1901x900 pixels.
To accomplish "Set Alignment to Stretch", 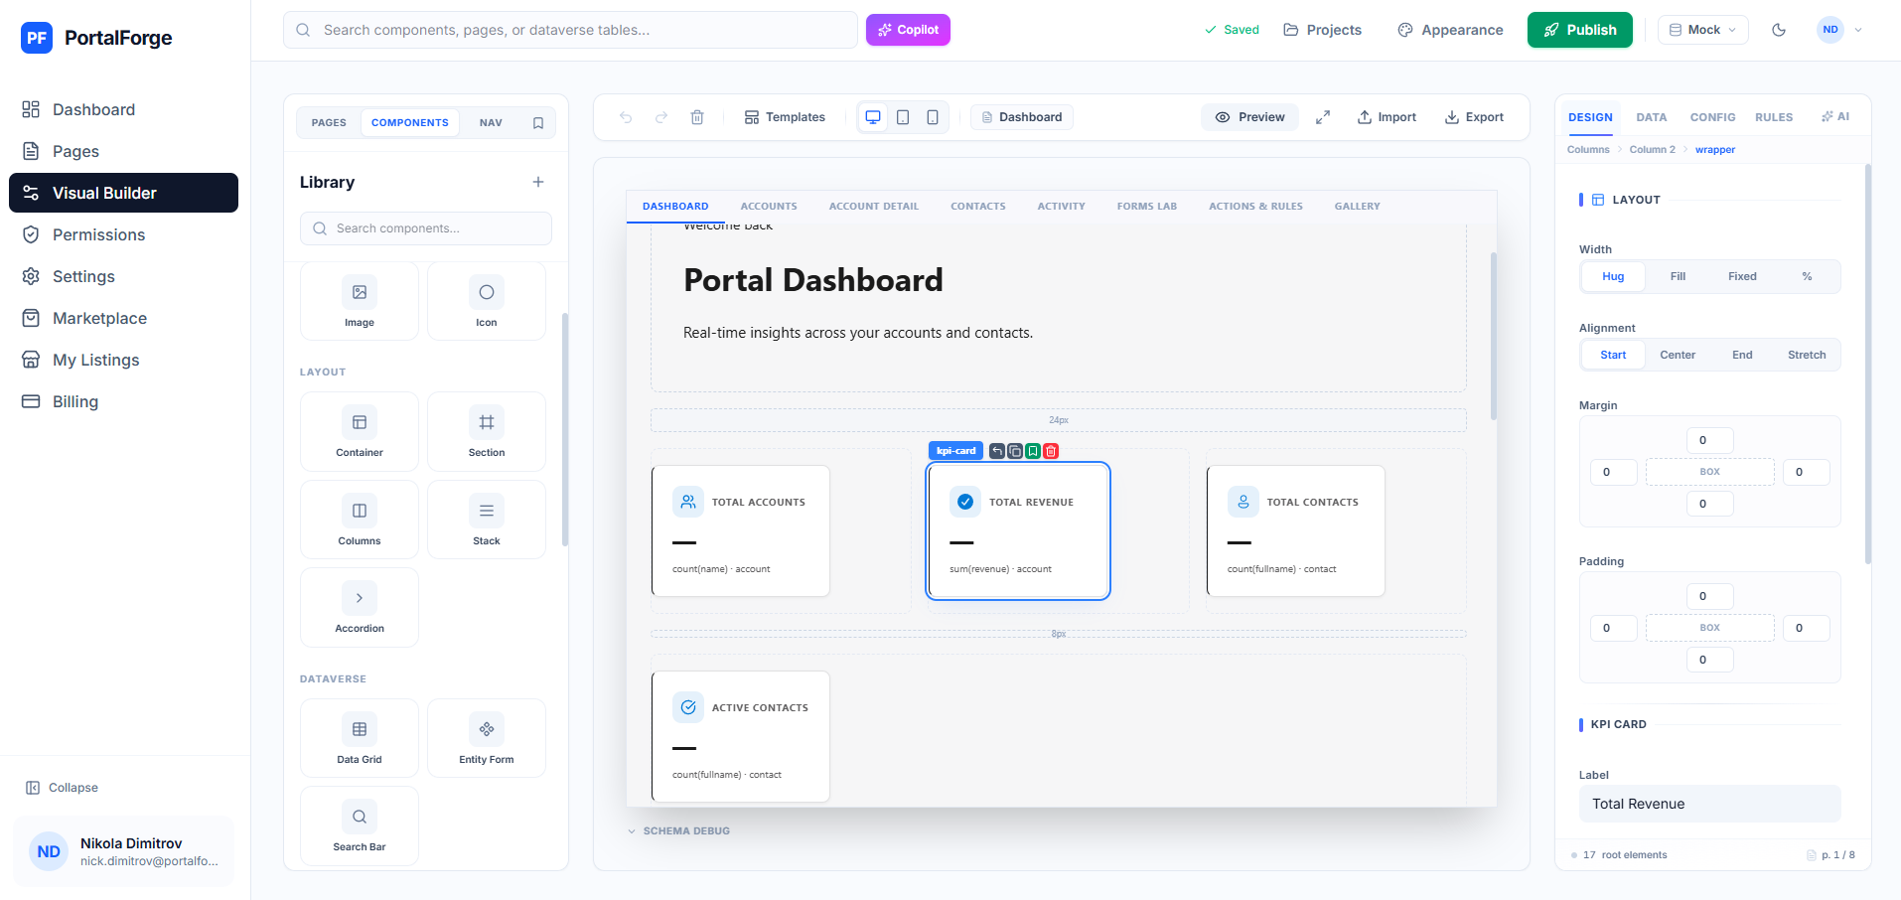I will (x=1806, y=354).
